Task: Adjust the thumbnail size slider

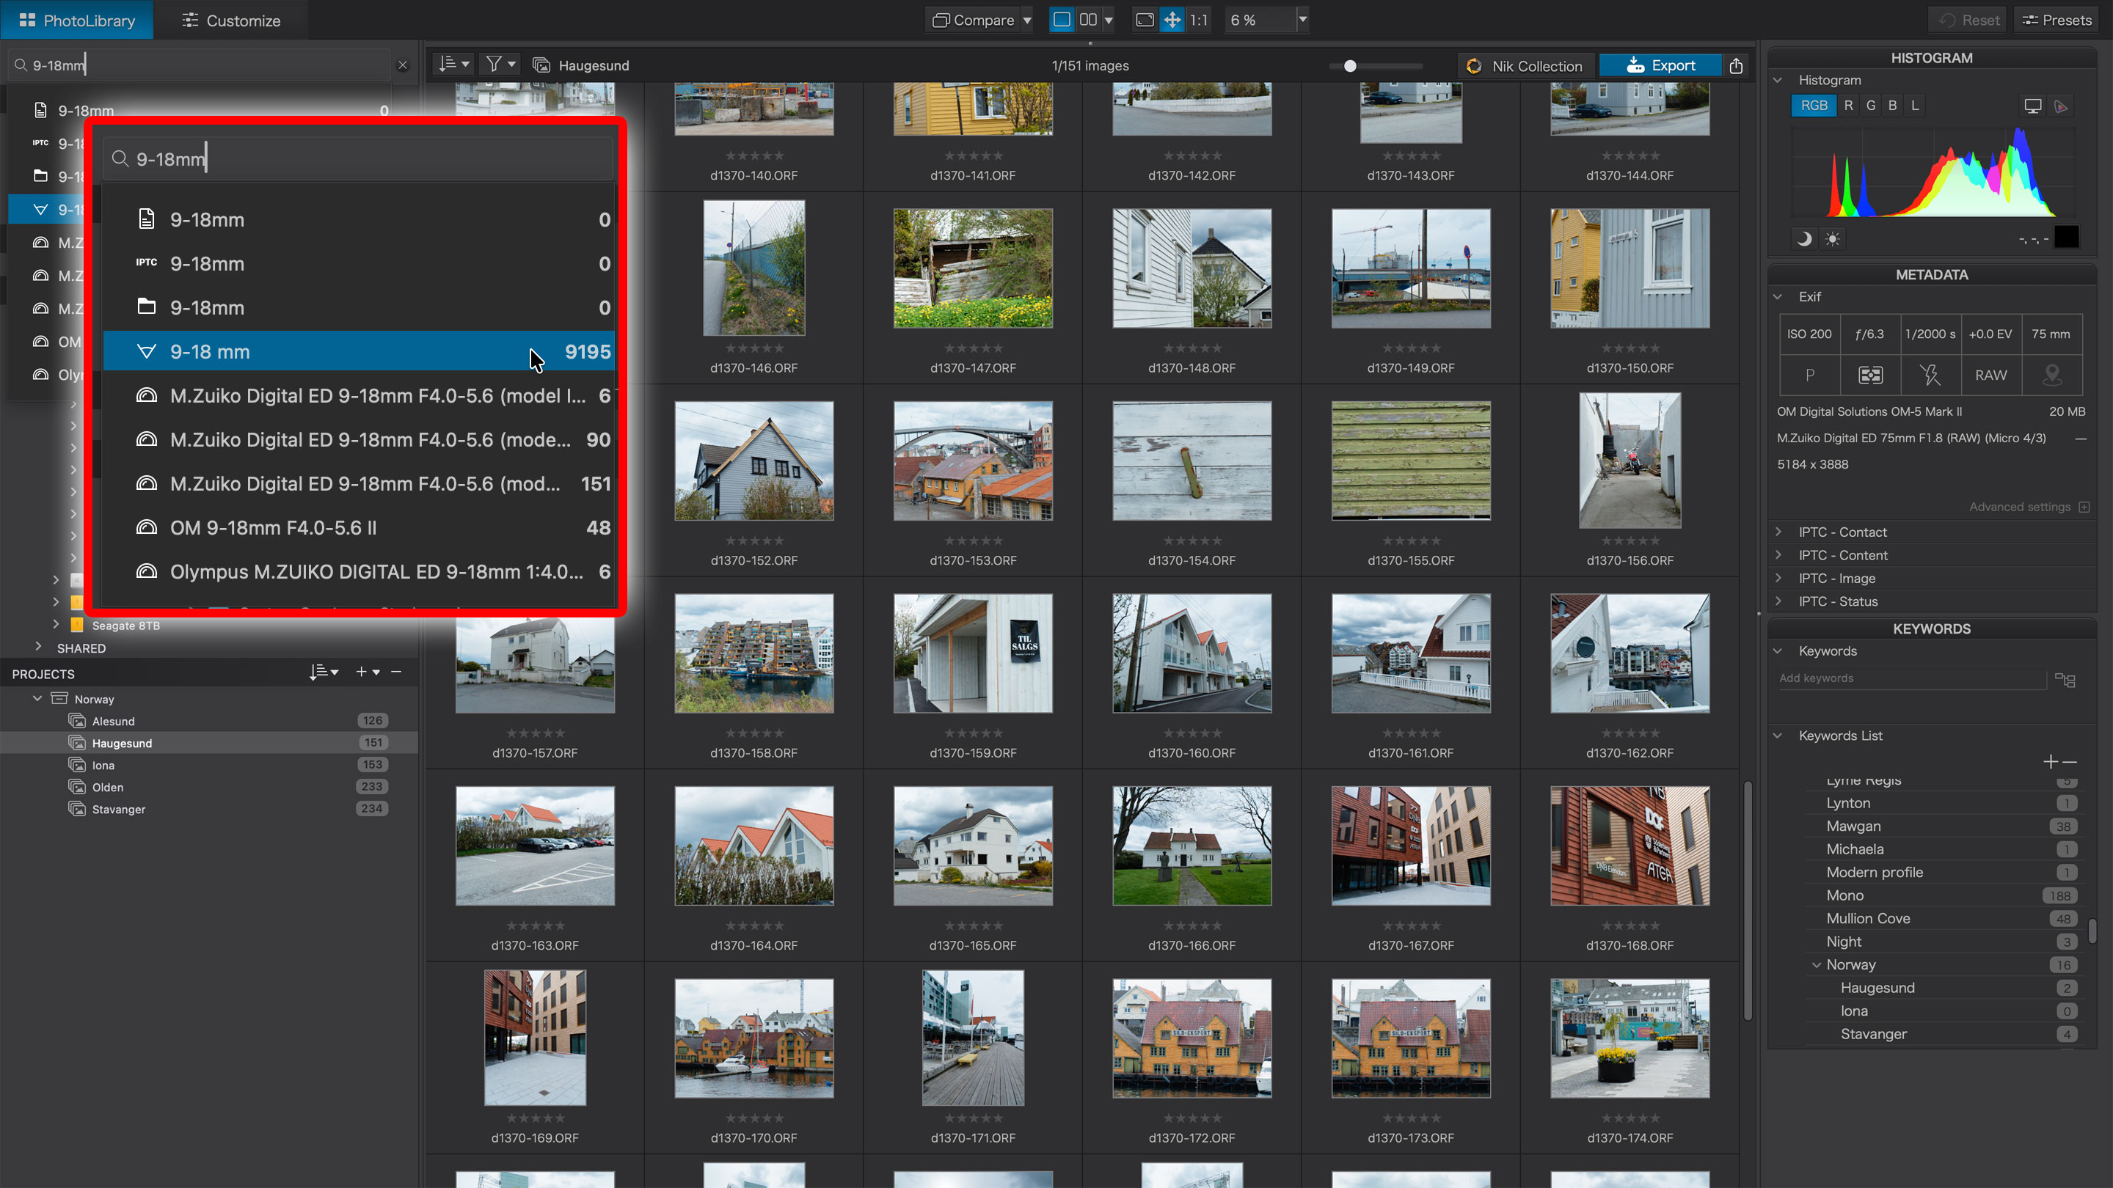Action: coord(1350,65)
